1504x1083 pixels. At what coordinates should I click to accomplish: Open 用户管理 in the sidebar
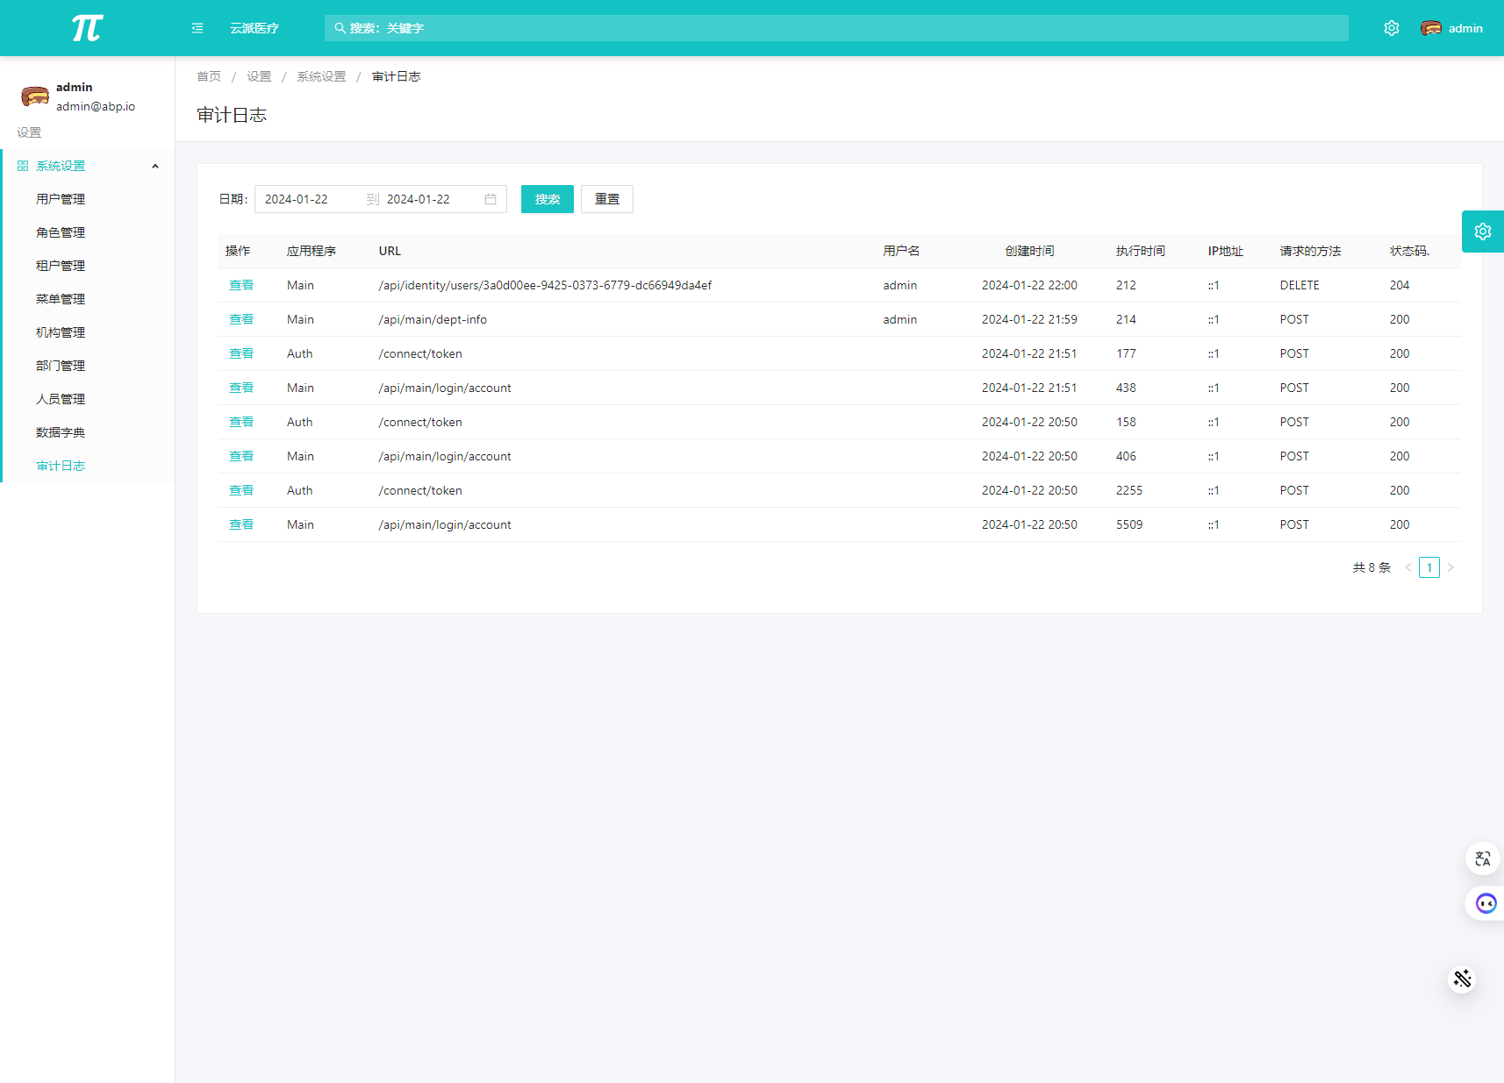[x=61, y=199]
